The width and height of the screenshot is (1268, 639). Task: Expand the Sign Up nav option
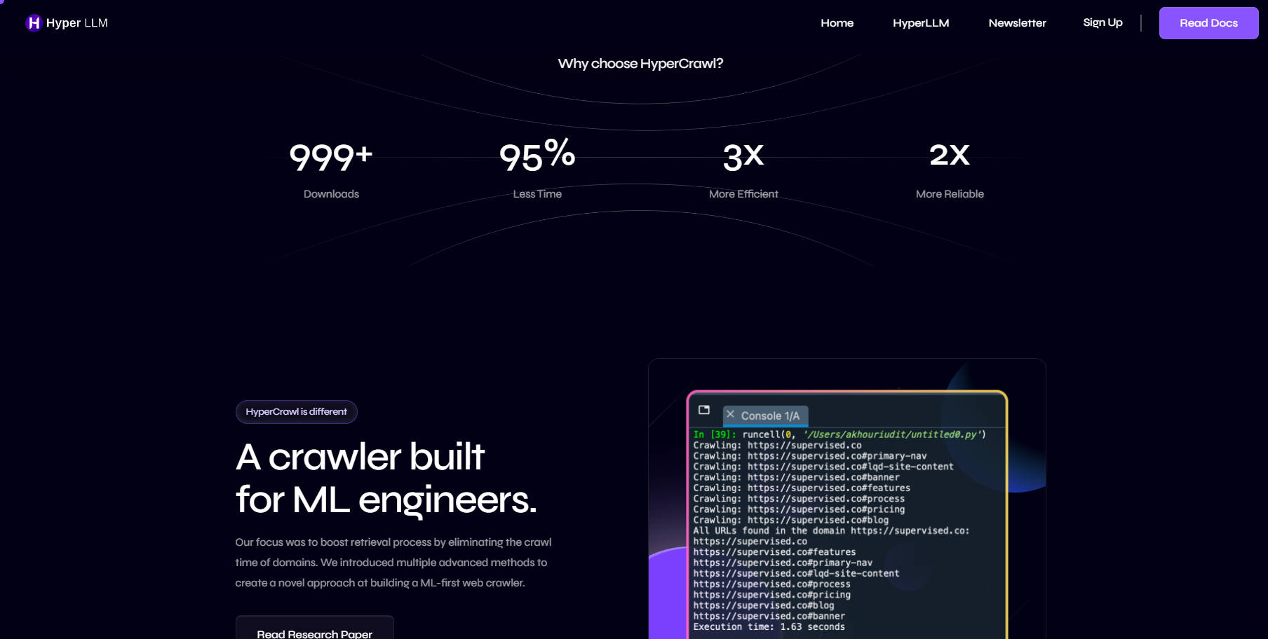(1102, 22)
